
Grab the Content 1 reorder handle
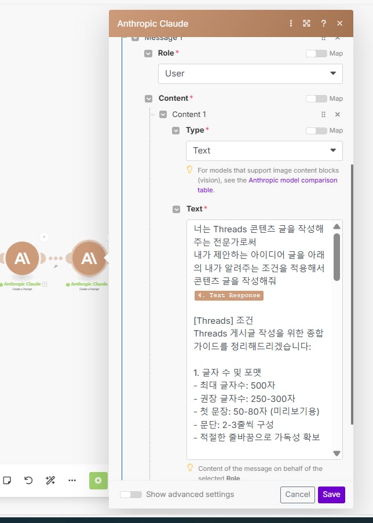(x=323, y=115)
